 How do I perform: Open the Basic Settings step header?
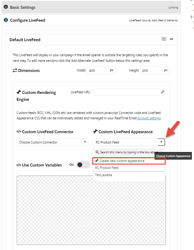91,7
